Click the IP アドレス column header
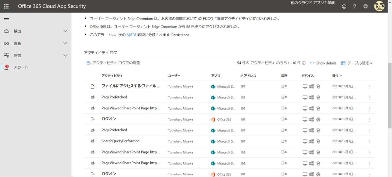The image size is (392, 177). click(x=248, y=76)
